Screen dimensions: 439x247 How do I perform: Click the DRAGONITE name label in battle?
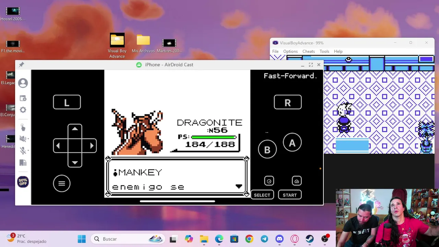[210, 122]
